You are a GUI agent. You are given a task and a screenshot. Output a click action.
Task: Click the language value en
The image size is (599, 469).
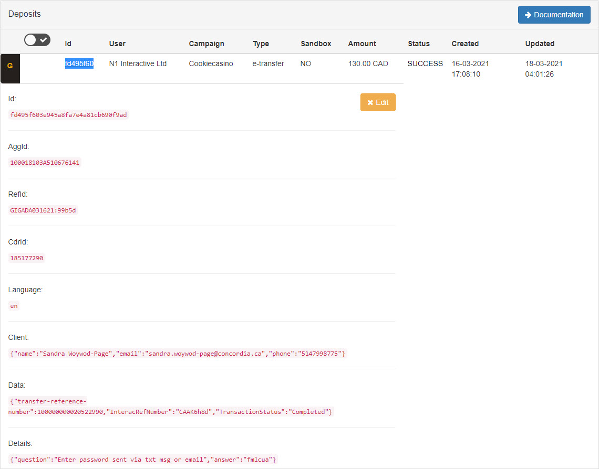(x=14, y=306)
